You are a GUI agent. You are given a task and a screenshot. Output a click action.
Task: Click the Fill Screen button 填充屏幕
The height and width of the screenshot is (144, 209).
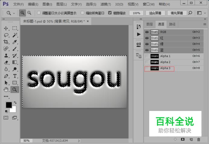[x=177, y=13]
